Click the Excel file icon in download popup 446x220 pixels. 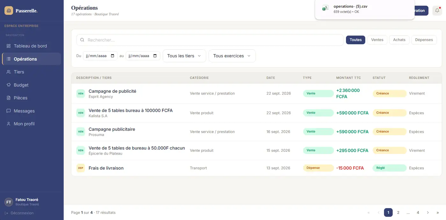coord(325,8)
